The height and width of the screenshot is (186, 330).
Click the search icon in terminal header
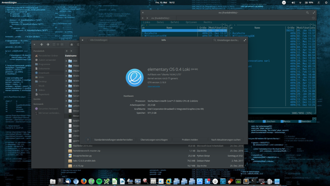(x=307, y=13)
